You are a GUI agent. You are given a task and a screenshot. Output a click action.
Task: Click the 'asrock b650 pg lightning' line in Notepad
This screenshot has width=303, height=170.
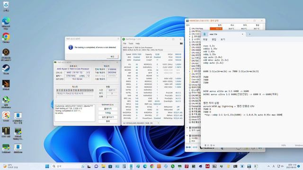pyautogui.click(x=229, y=106)
